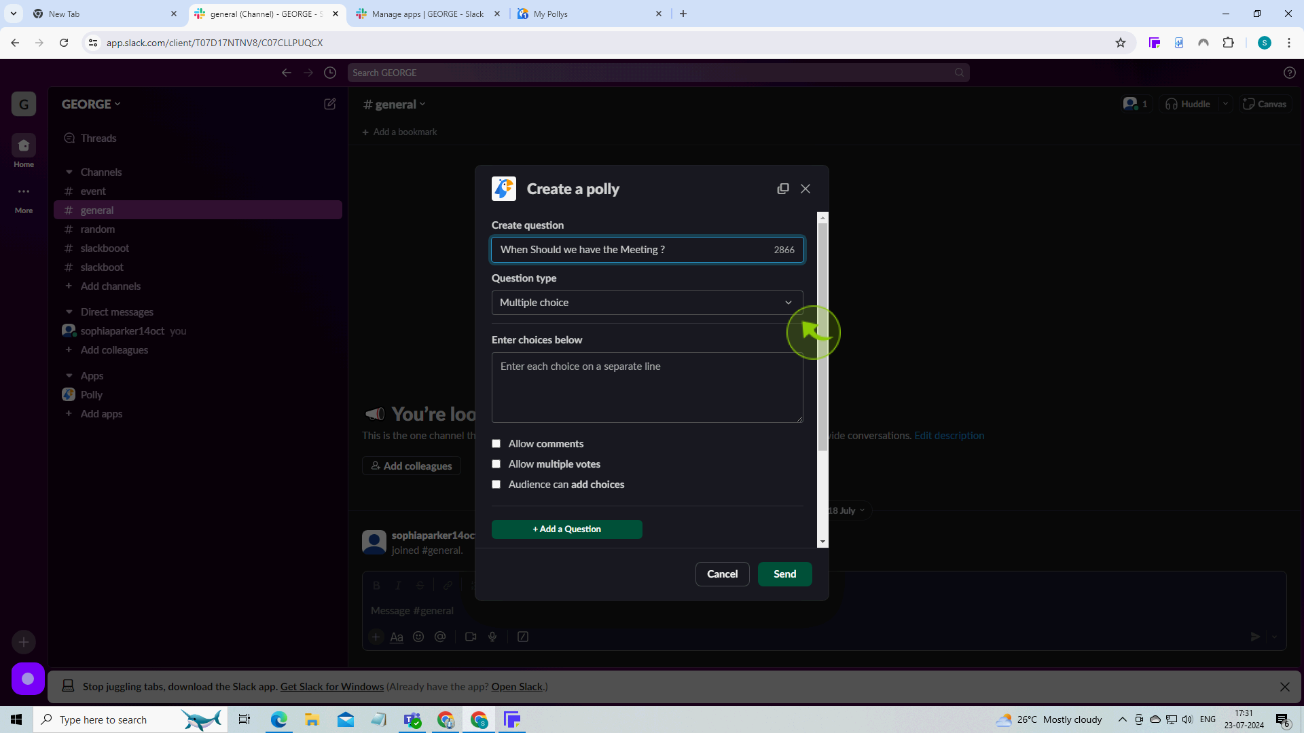The image size is (1304, 733).
Task: Click the mention @ icon in composer
Action: [x=440, y=637]
